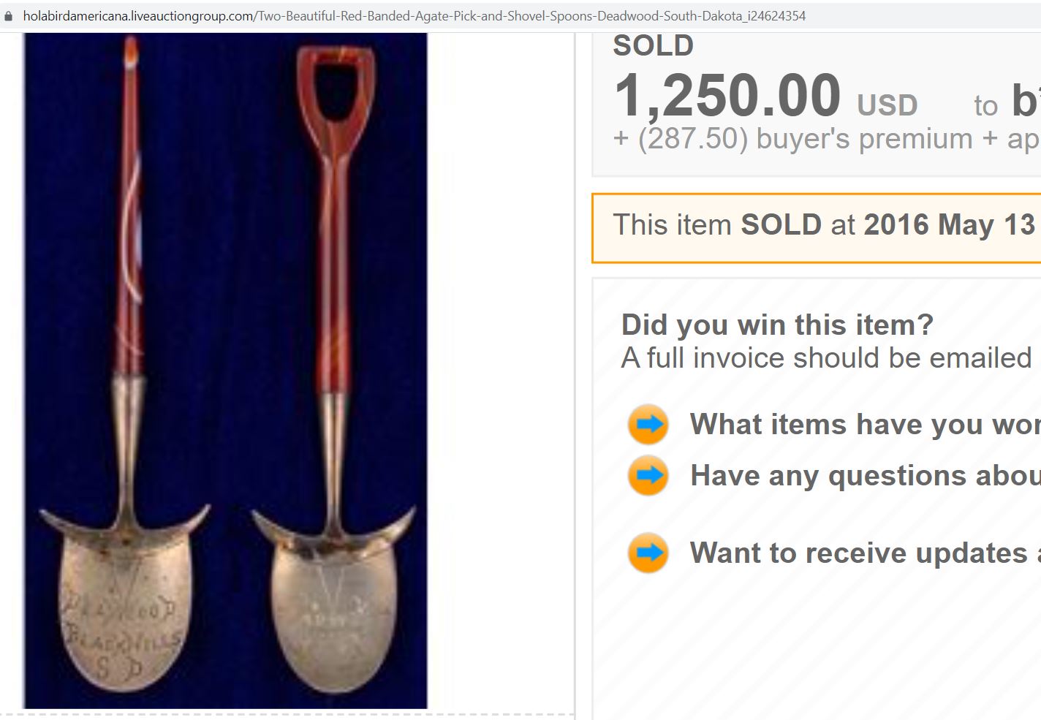
Task: Click the red agate handle of the pick spoon
Action: [x=132, y=219]
